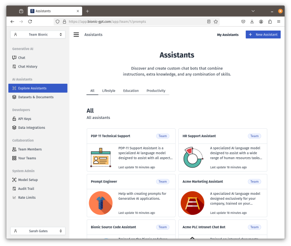Bookmark this page with the star icon
This screenshot has width=291, height=246.
pyautogui.click(x=216, y=22)
